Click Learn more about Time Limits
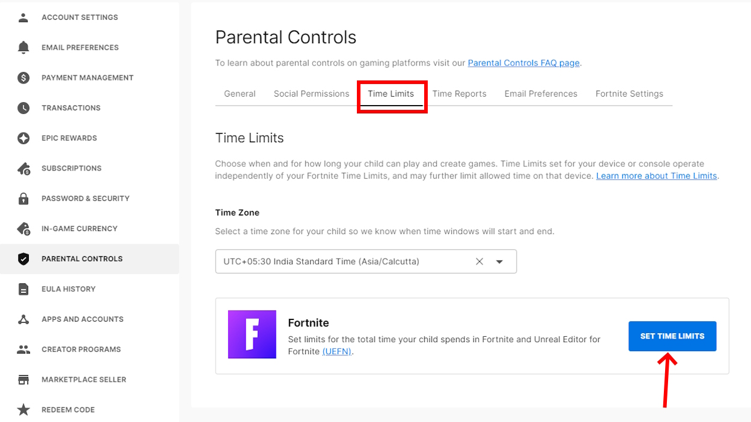Screen dimensions: 751x422 coord(655,175)
